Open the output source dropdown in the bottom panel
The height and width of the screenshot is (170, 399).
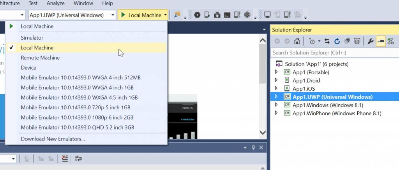[14, 159]
